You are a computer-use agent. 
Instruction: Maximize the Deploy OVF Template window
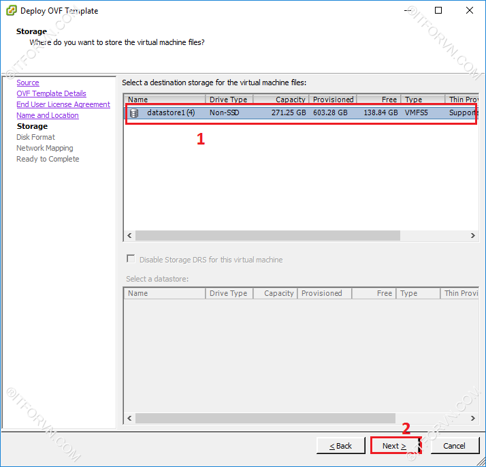(438, 10)
